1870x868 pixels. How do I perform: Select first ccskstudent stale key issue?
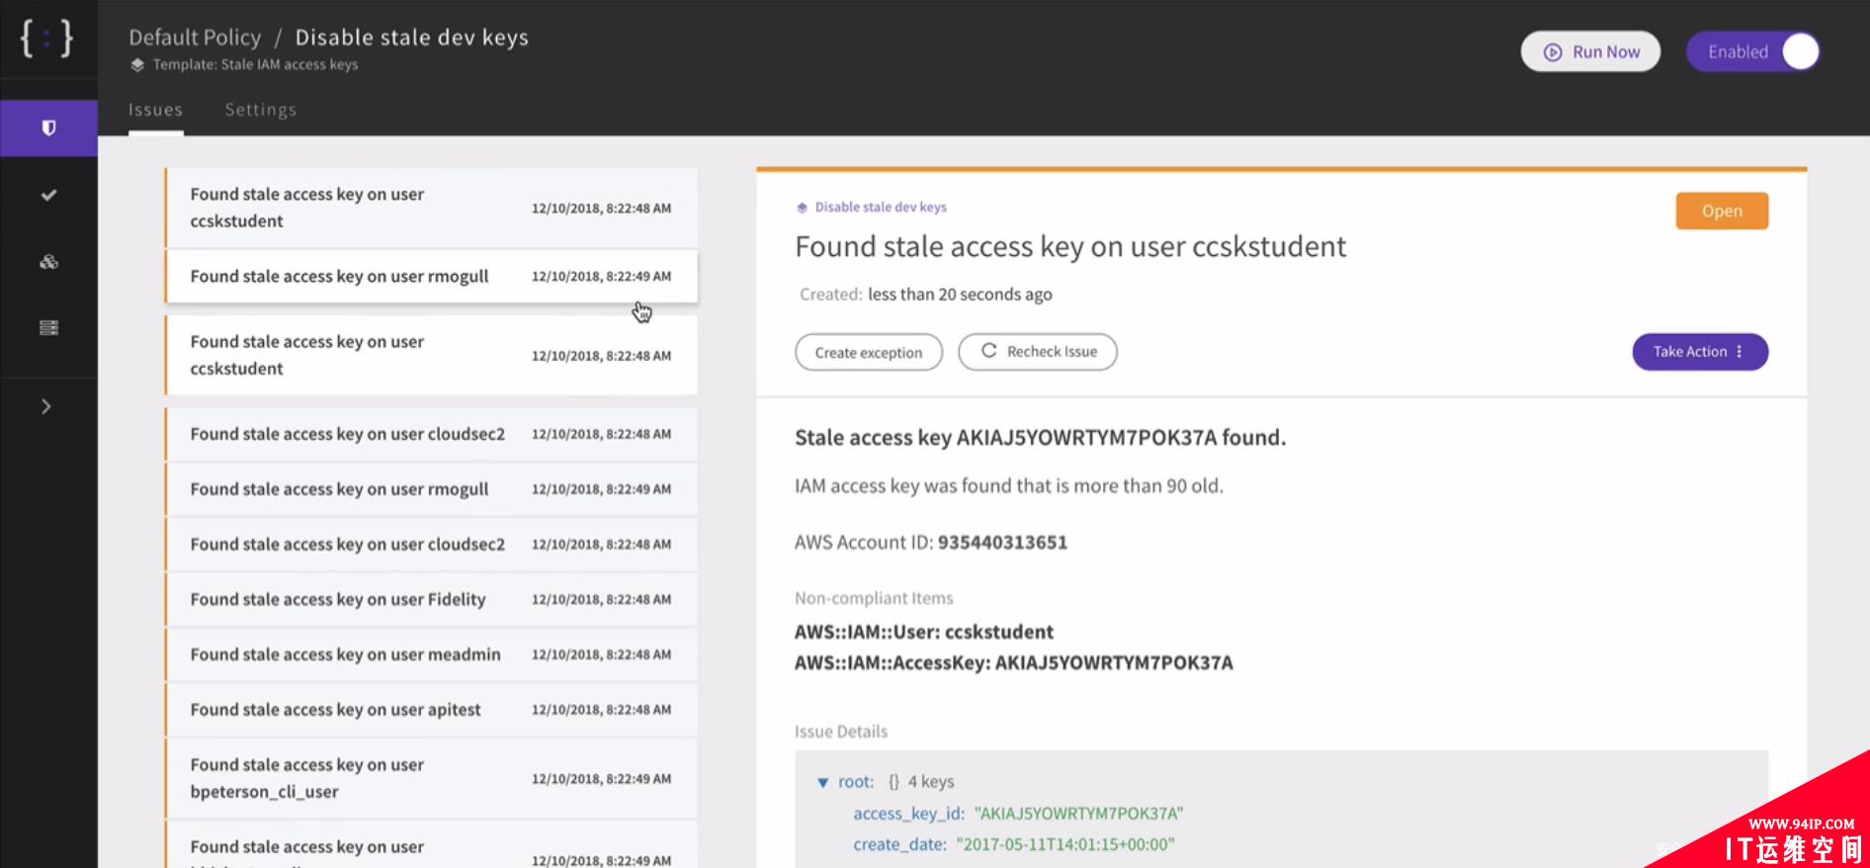(431, 208)
